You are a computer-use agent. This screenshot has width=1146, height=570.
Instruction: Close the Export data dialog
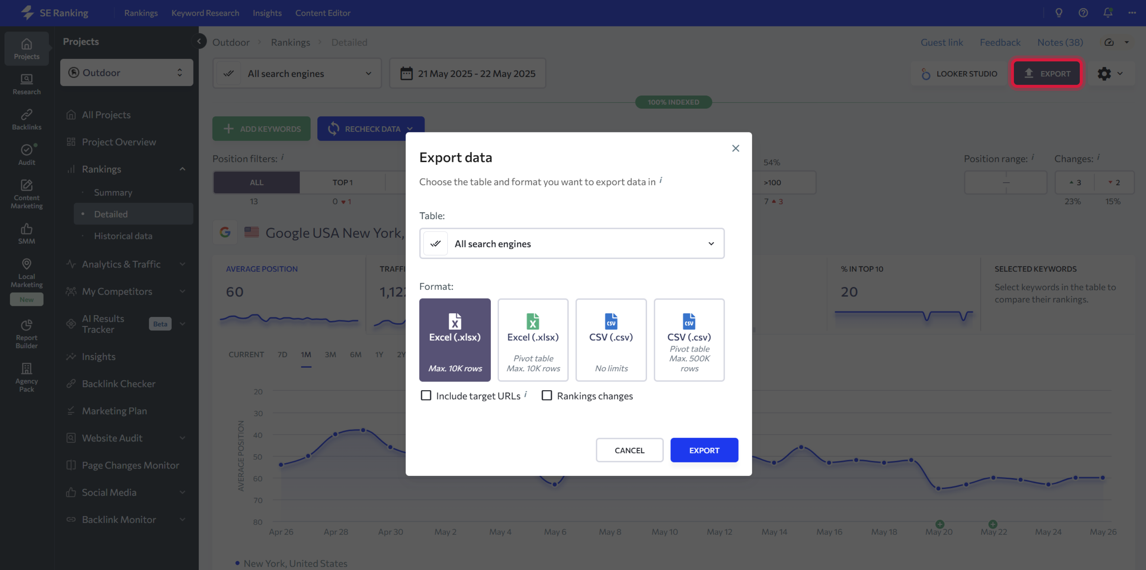click(735, 148)
